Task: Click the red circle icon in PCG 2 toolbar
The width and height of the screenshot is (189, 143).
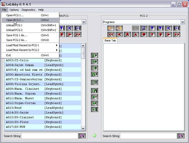Action: tap(144, 35)
